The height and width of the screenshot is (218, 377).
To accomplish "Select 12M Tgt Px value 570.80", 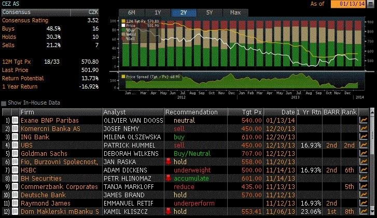I will pos(90,62).
